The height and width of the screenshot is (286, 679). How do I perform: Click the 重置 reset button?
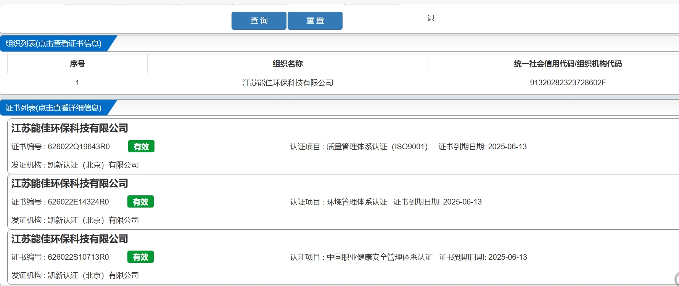(315, 21)
